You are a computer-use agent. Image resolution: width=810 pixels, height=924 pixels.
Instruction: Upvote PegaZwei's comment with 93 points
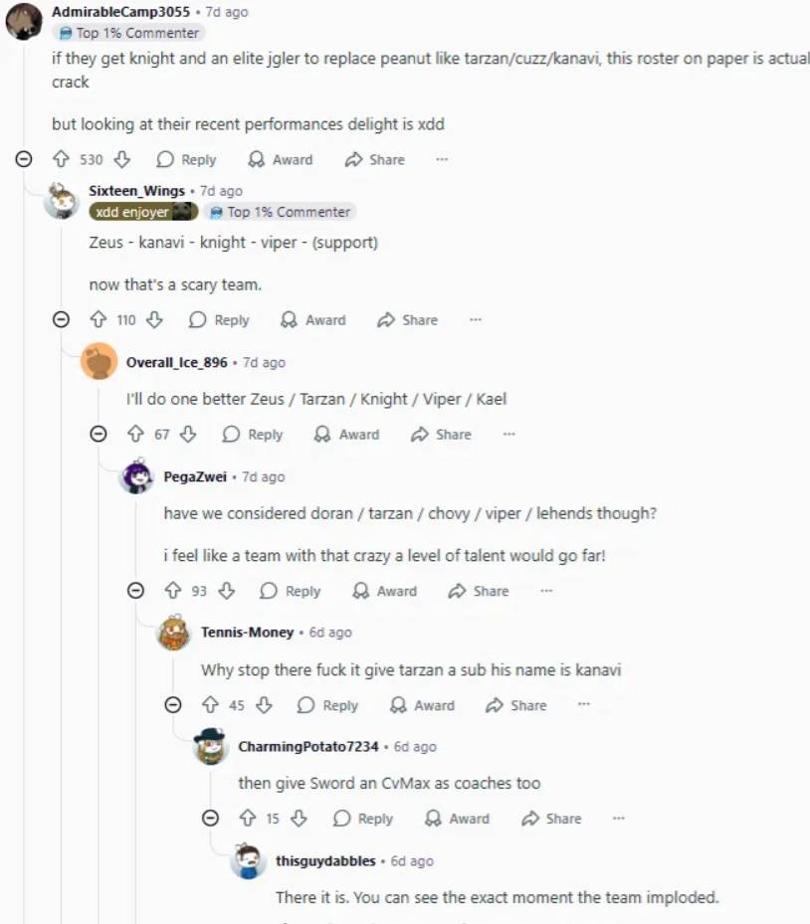point(172,591)
